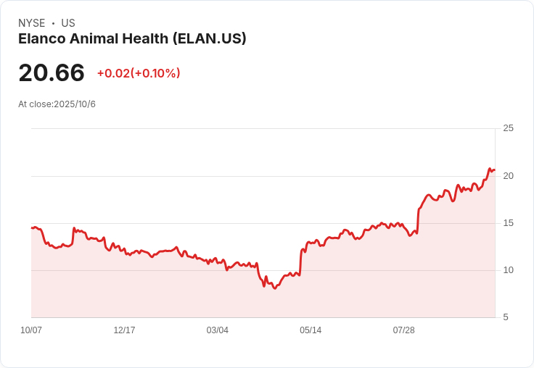Viewport: 534px width, 368px height.
Task: Select the 5 y-axis price label
Action: [x=506, y=317]
